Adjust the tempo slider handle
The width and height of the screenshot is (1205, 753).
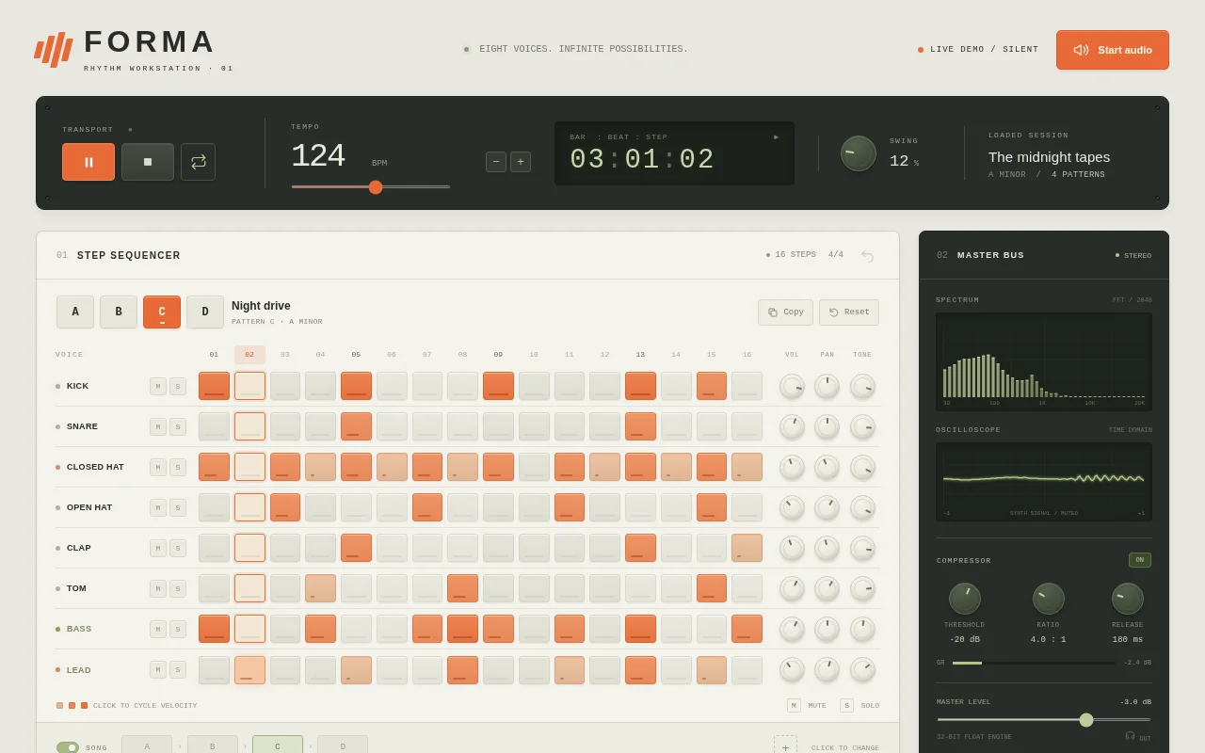click(376, 186)
